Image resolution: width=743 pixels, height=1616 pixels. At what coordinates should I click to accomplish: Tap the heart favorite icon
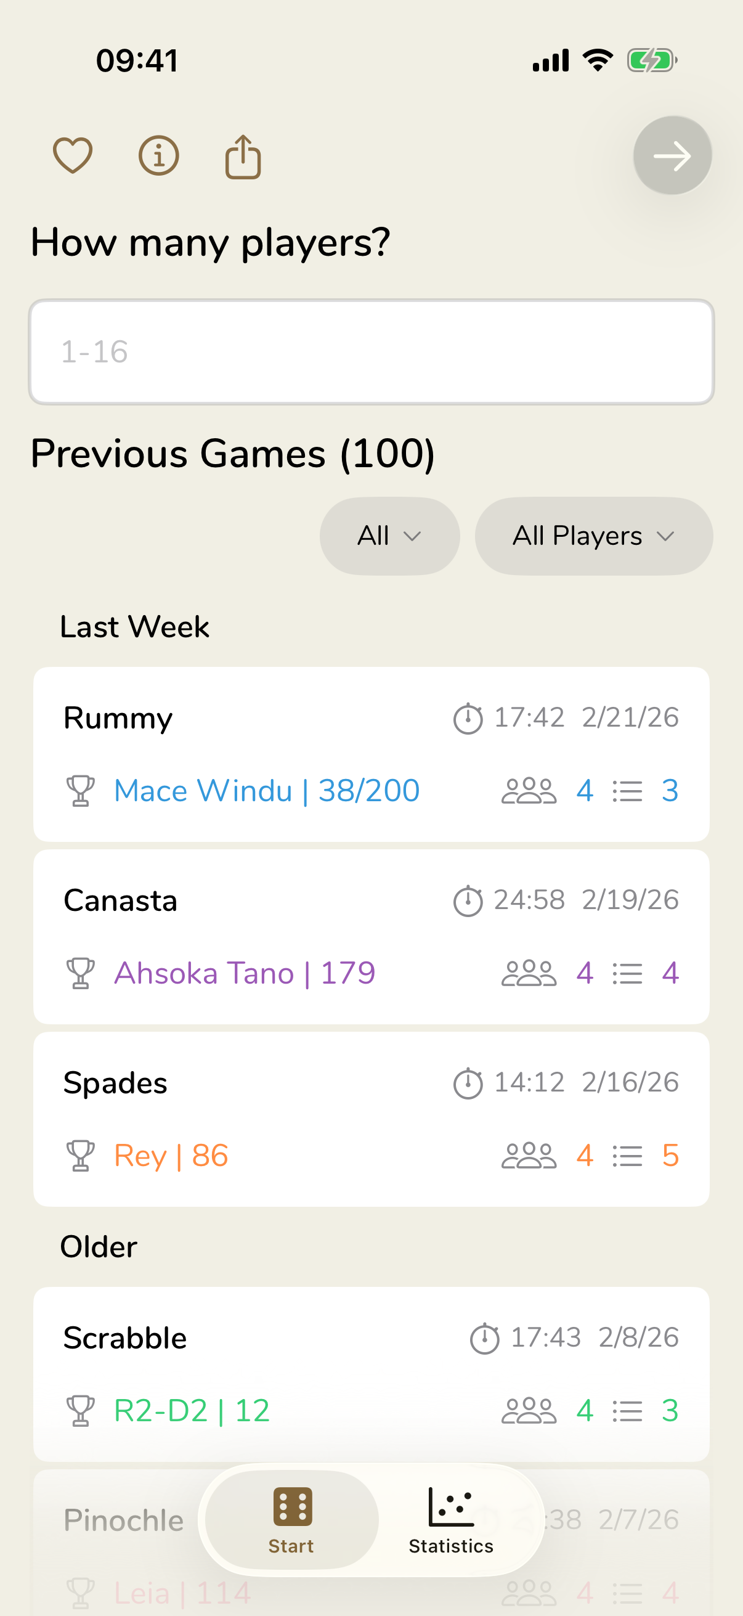tap(73, 155)
